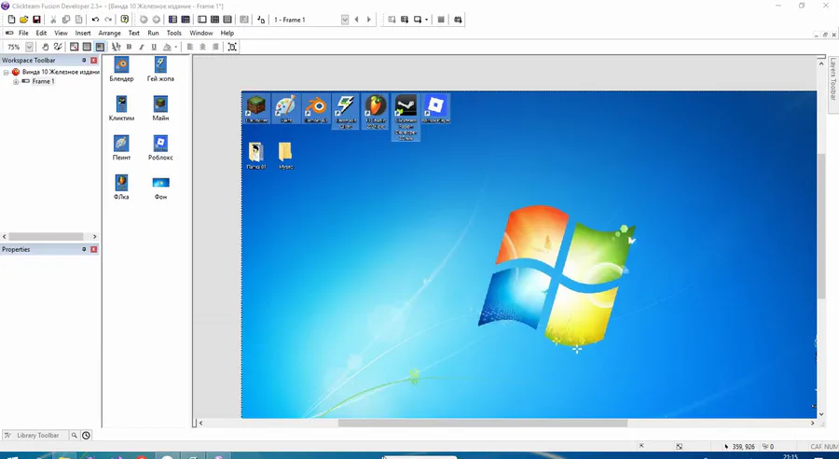
Task: Center-align the text
Action: click(x=203, y=47)
